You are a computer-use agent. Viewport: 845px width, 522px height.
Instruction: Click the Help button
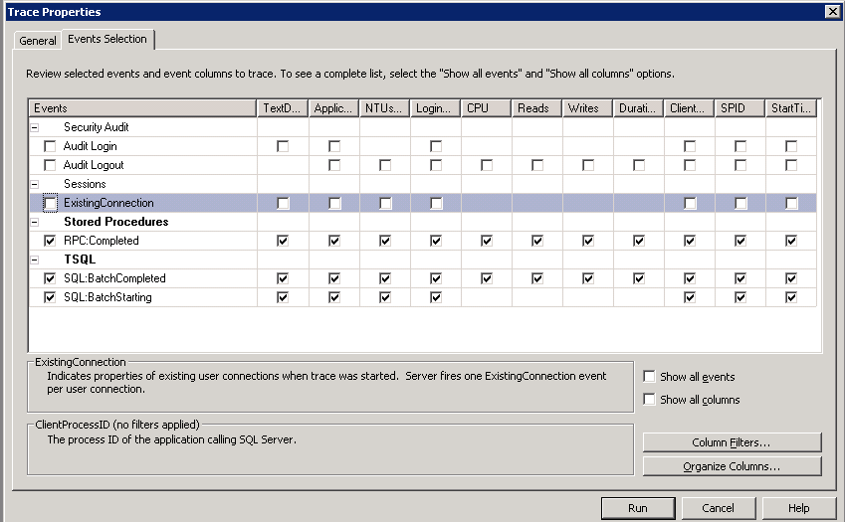click(x=798, y=508)
